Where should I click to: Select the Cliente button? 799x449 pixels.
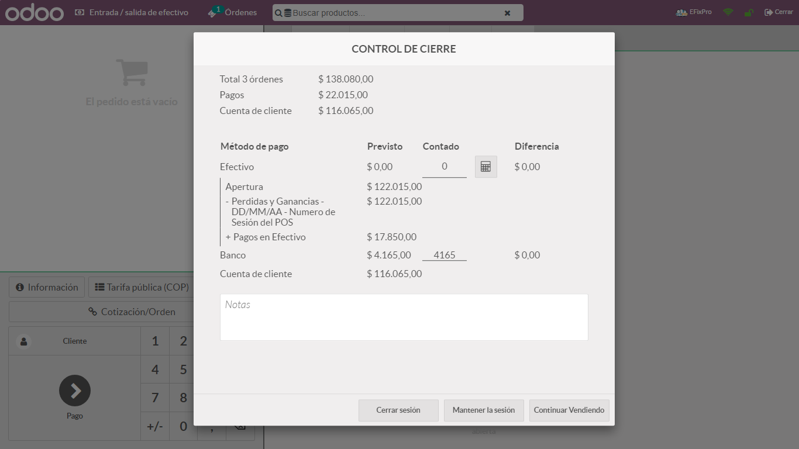75,341
